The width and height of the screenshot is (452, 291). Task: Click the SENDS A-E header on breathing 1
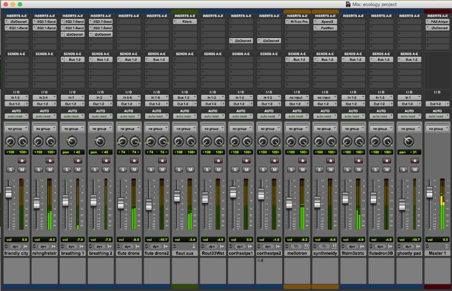72,54
